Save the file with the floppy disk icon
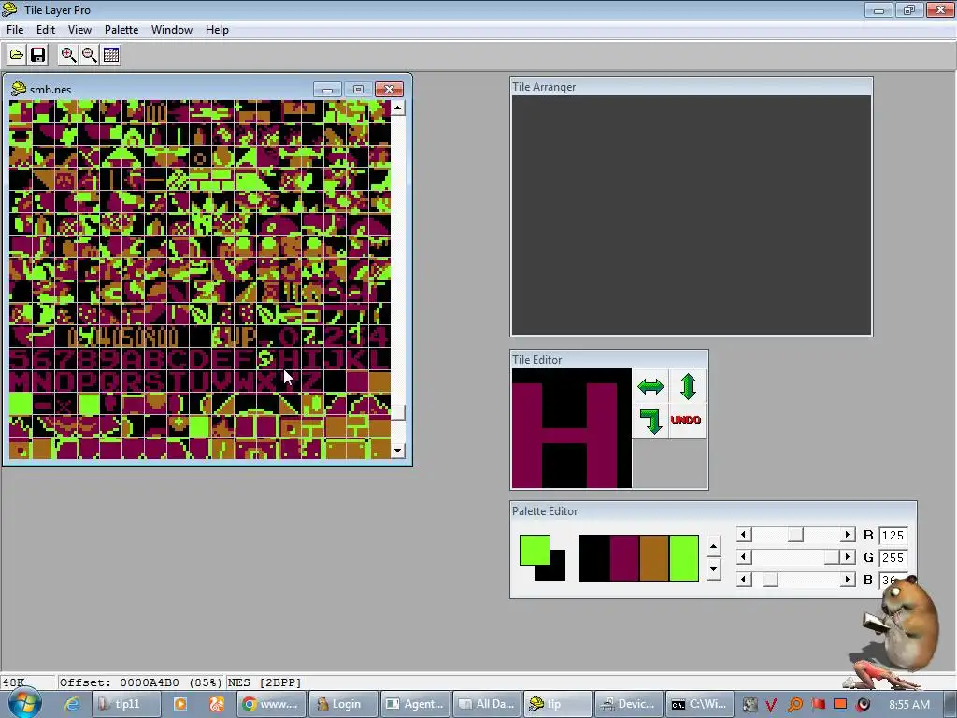 (37, 55)
